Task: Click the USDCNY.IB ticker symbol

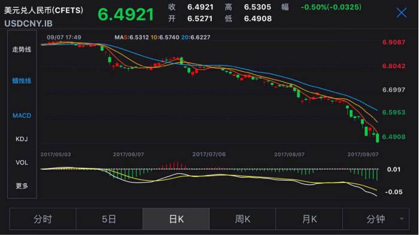Action: (28, 23)
